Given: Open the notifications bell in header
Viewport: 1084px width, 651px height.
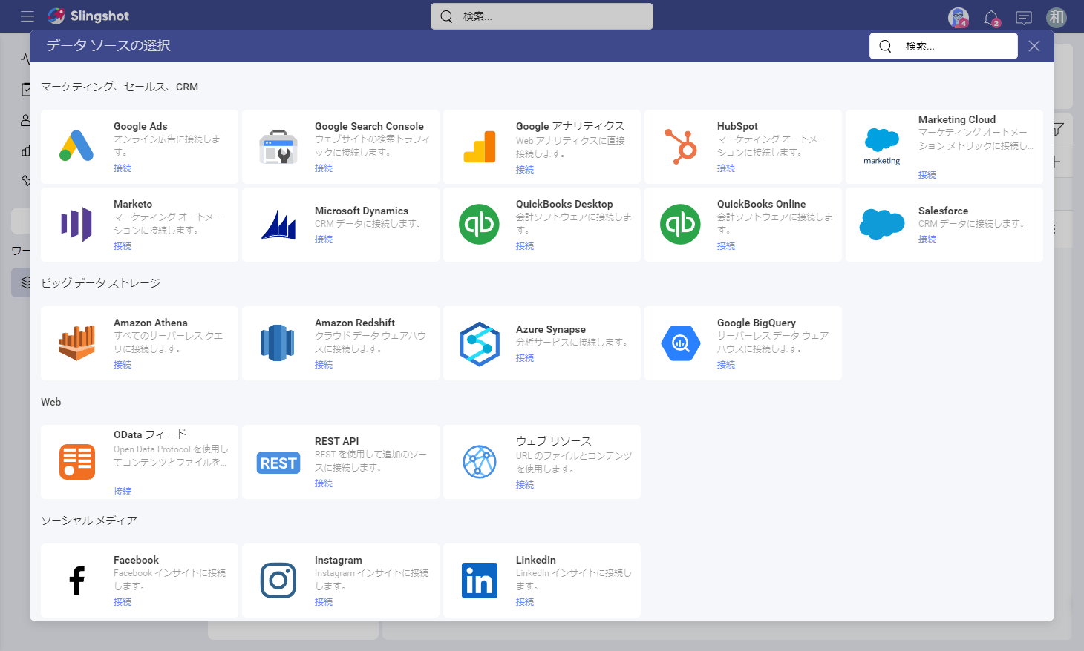Looking at the screenshot, I should 991,17.
